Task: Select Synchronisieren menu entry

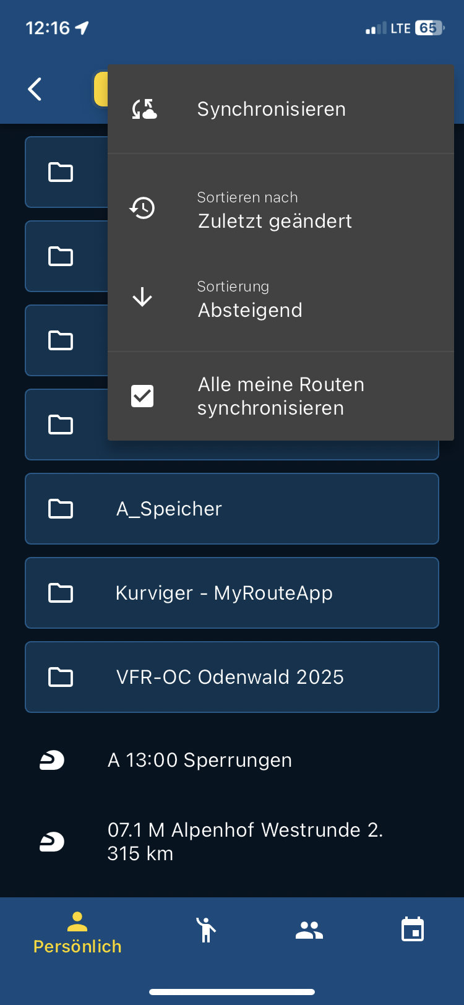Action: pos(281,109)
